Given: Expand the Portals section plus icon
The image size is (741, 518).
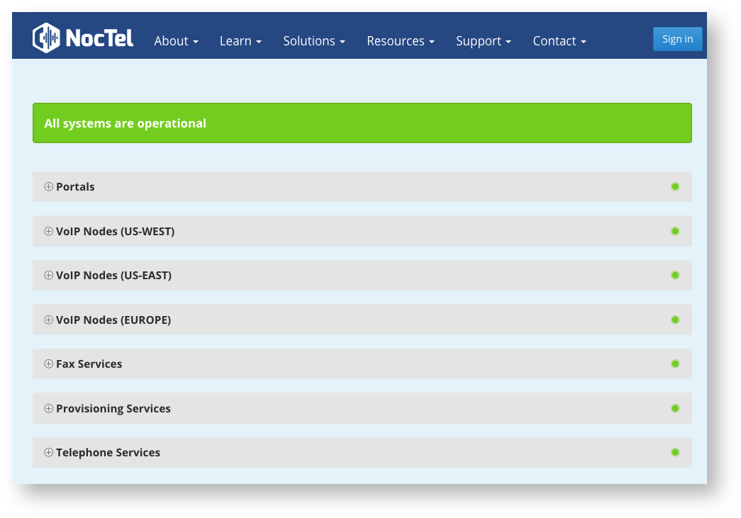Looking at the screenshot, I should click(49, 187).
